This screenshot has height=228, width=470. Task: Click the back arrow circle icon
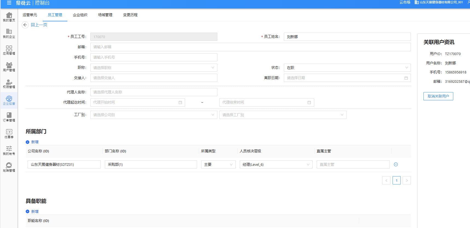(x=25, y=25)
